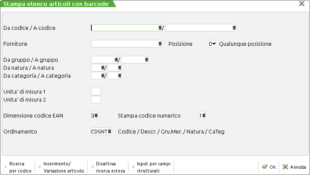
Task: Confirm with the Ok button
Action: pyautogui.click(x=268, y=167)
